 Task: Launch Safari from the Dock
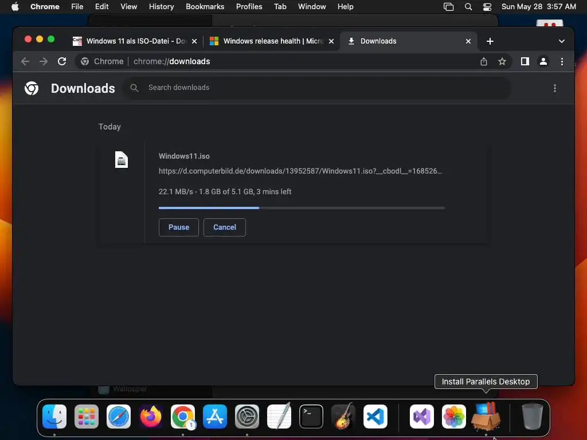point(119,416)
